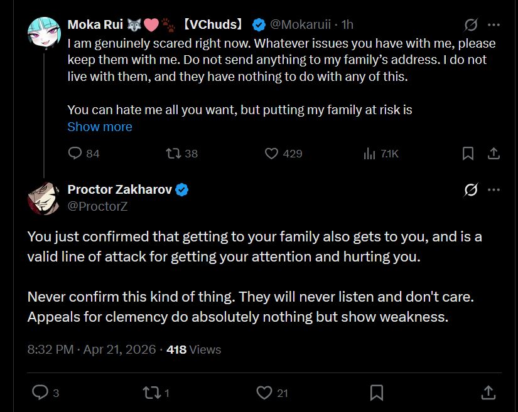This screenshot has height=412, width=518.
Task: Share Moka Rui's post
Action: click(x=494, y=154)
